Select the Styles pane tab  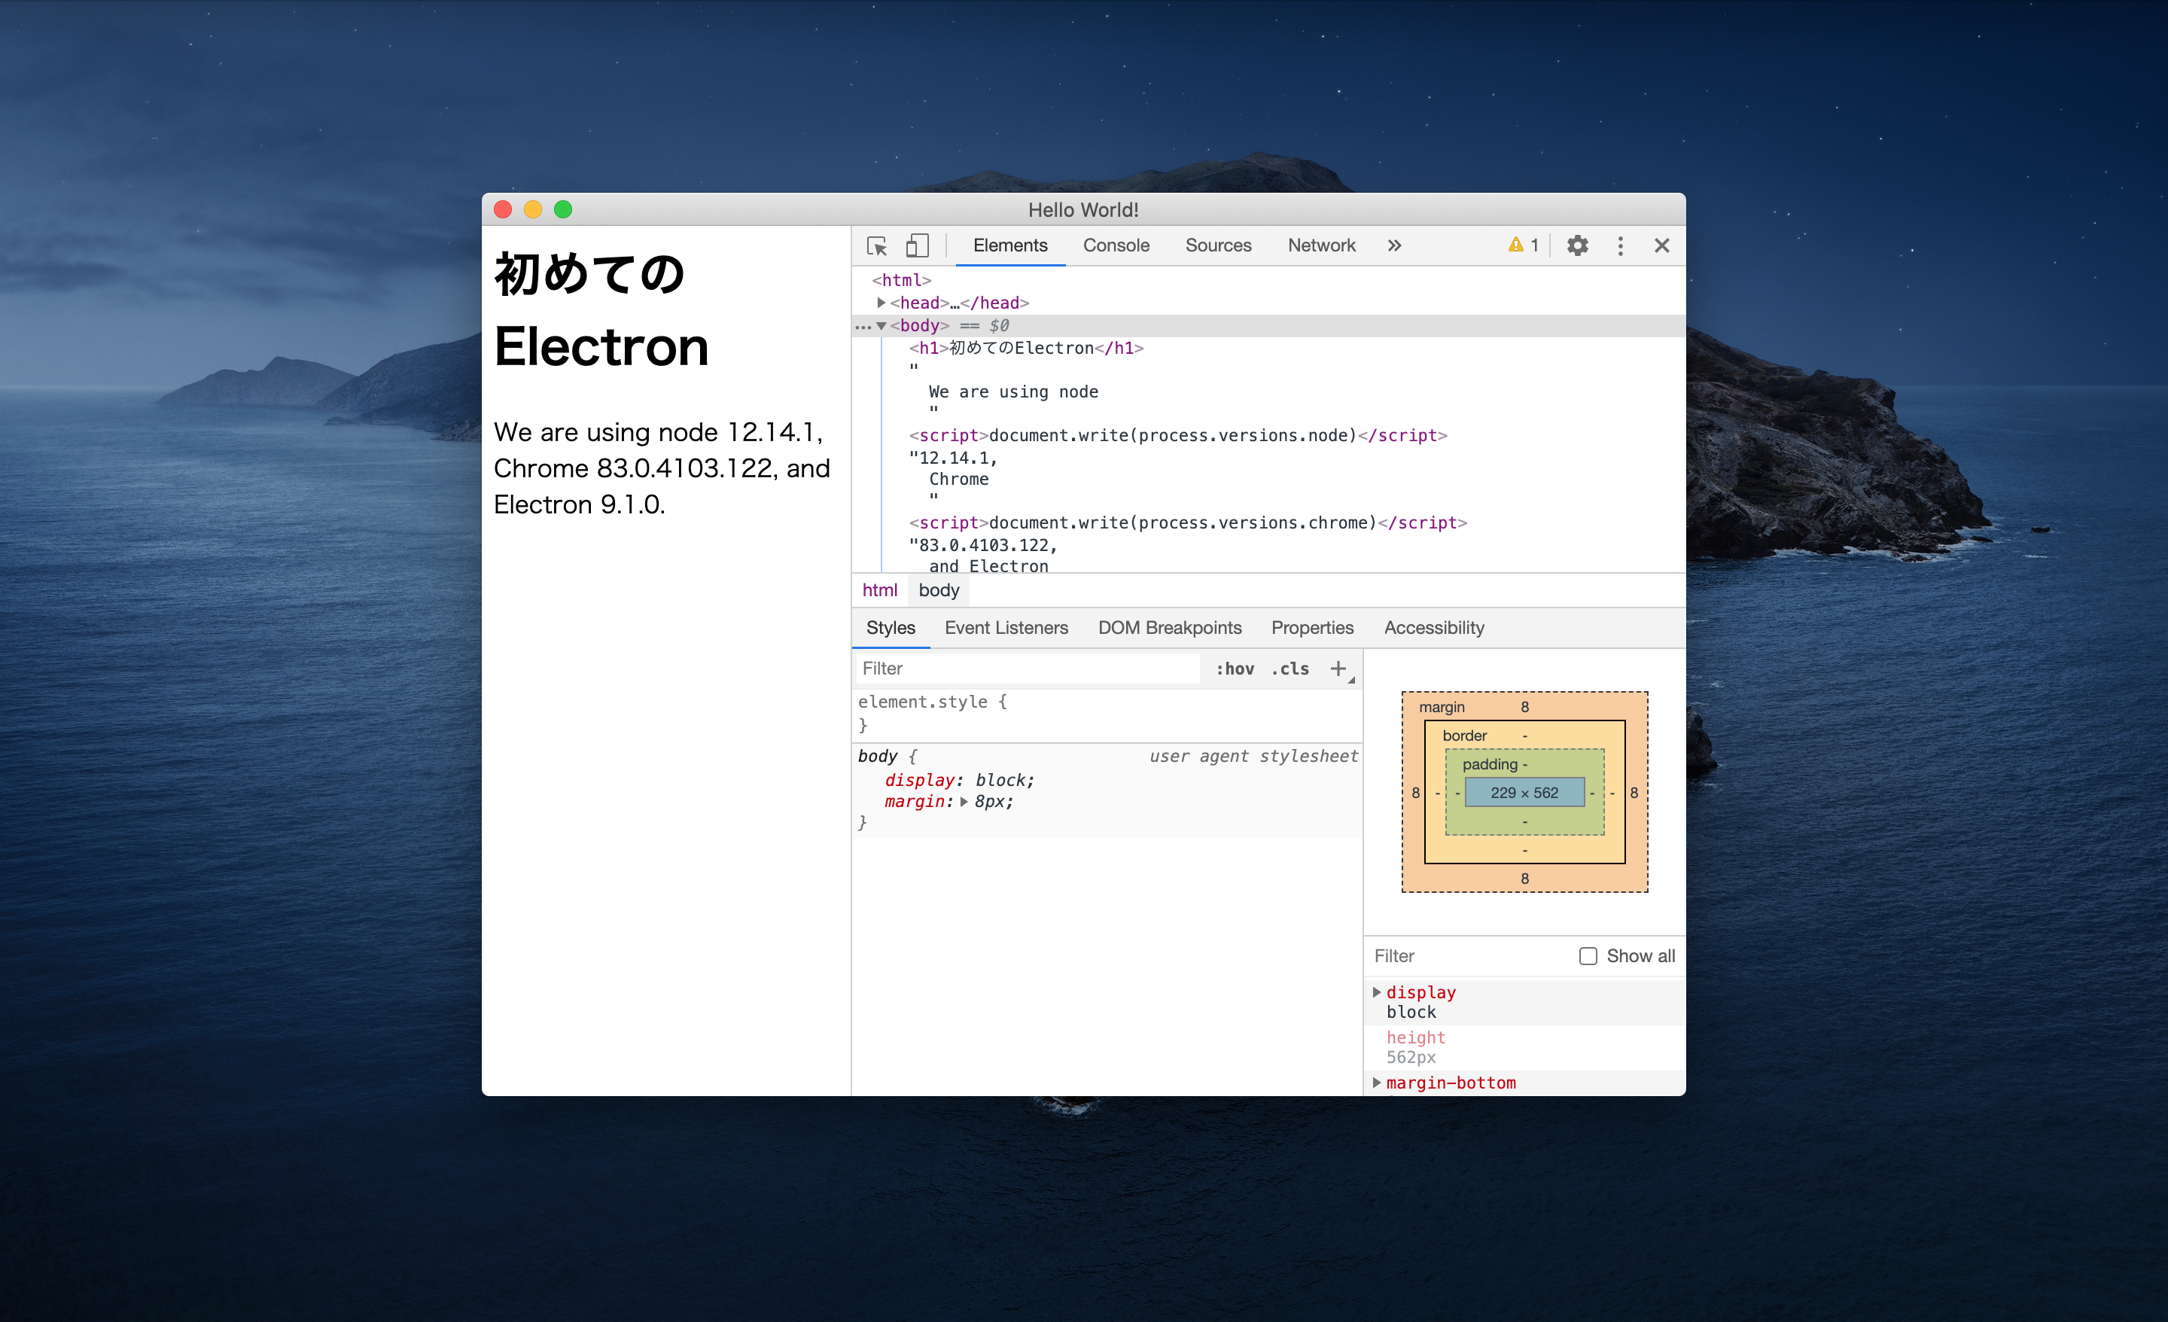click(891, 628)
